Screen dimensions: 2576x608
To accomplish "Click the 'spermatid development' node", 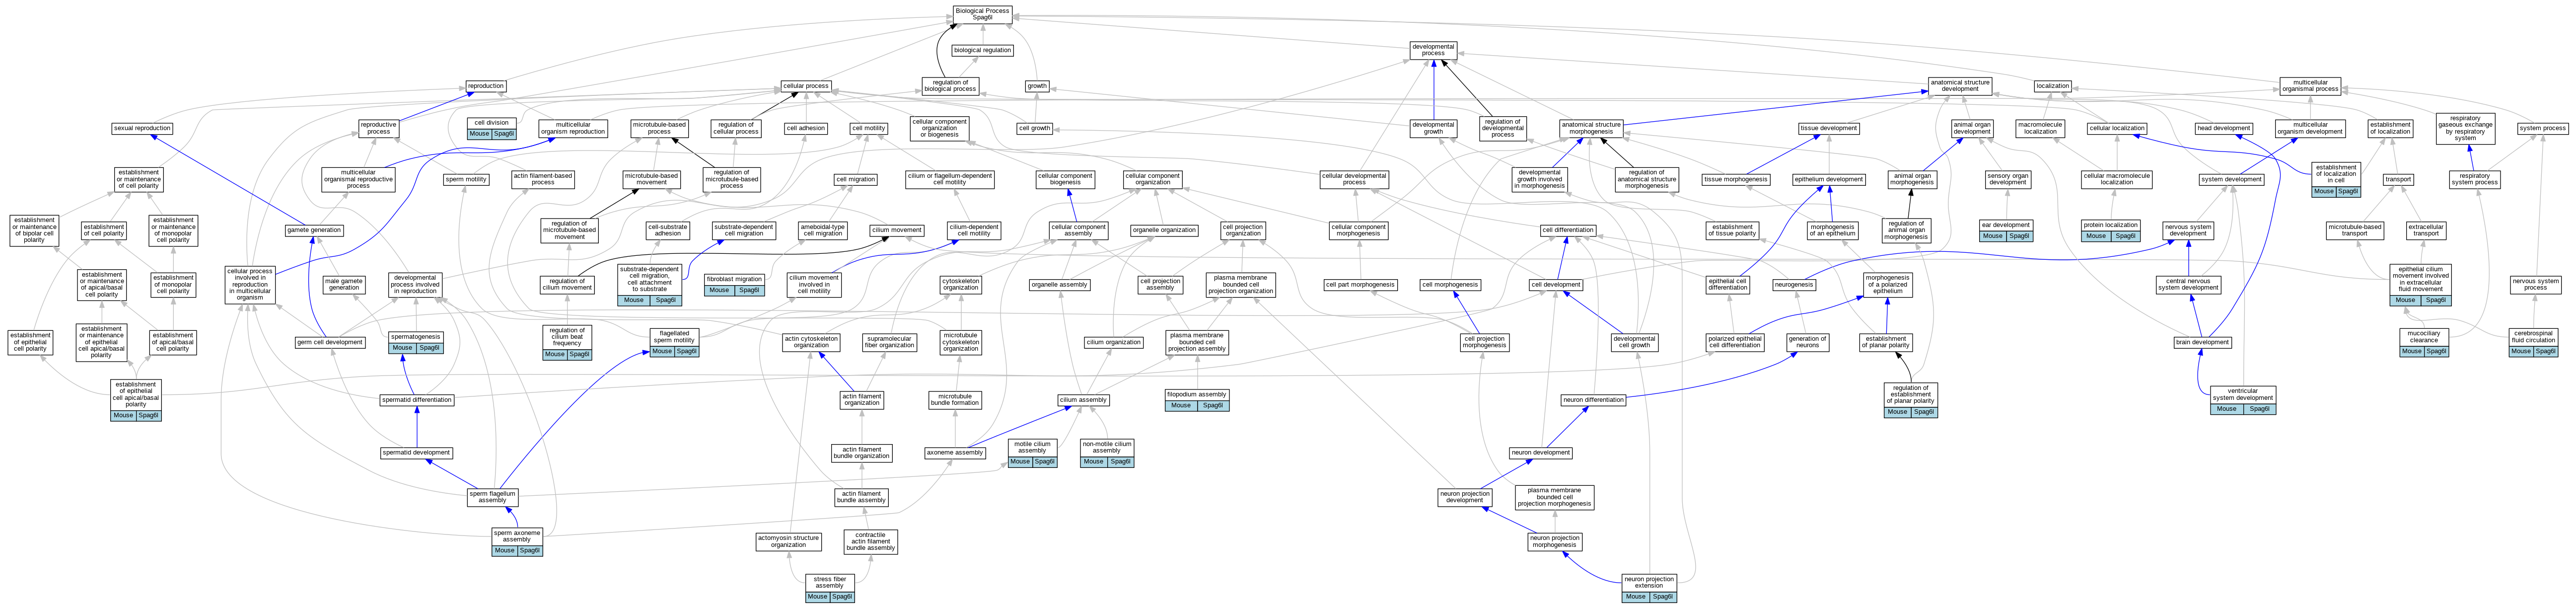I will (x=417, y=453).
